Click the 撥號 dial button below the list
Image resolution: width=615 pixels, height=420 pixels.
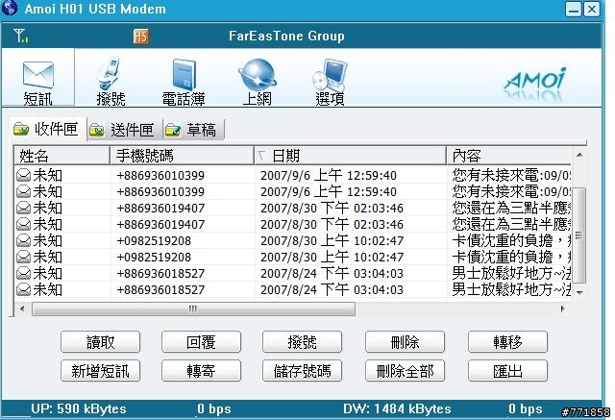click(x=302, y=342)
